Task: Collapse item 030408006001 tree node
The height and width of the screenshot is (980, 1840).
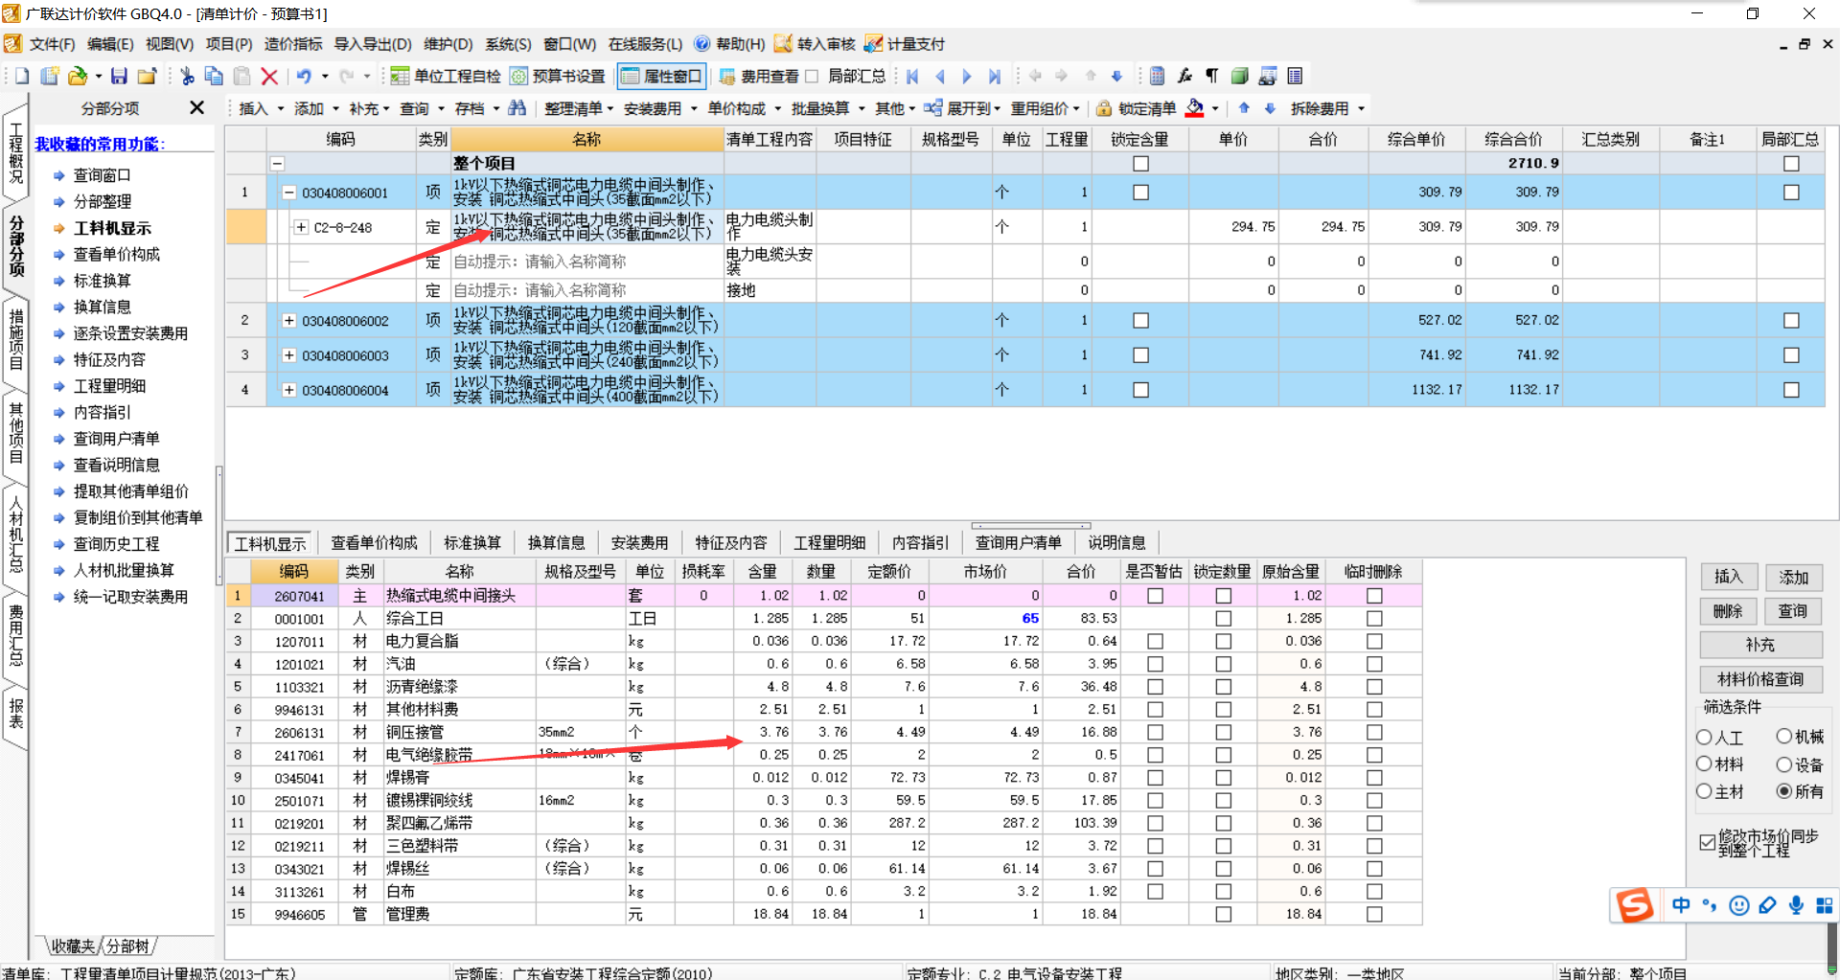Action: click(x=288, y=193)
